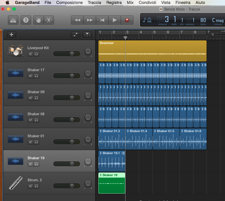225x201 pixels.
Task: Open the Condividi menu
Action: pos(147,3)
